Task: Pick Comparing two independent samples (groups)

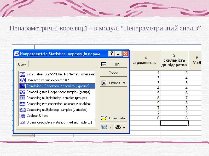Action: click(x=58, y=92)
